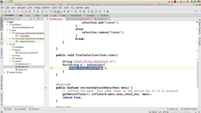Collapse the java folder node
The width and height of the screenshot is (201, 113).
pos(7,30)
